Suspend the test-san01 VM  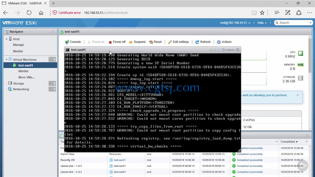click(137, 42)
